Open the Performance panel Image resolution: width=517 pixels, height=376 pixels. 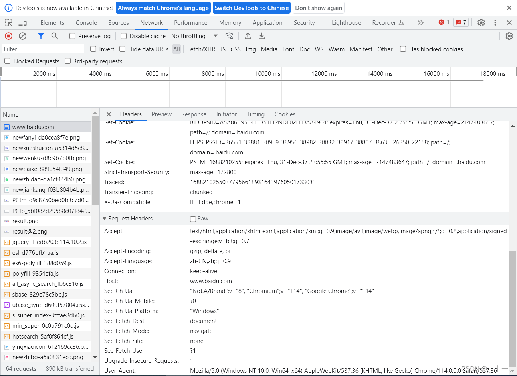191,23
